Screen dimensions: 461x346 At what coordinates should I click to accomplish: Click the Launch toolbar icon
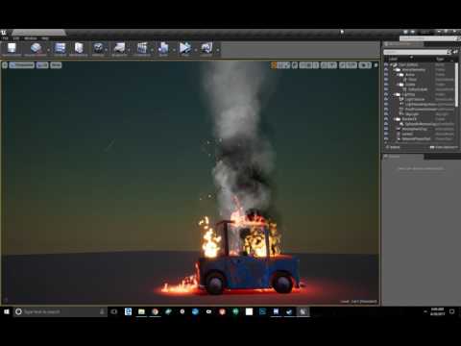[x=206, y=49]
